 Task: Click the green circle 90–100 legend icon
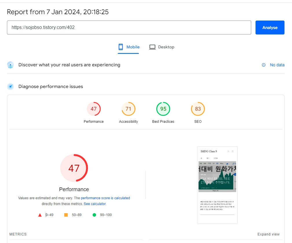pyautogui.click(x=94, y=215)
